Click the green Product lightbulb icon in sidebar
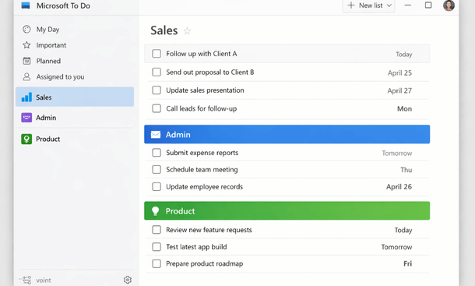475x286 pixels. pos(26,139)
